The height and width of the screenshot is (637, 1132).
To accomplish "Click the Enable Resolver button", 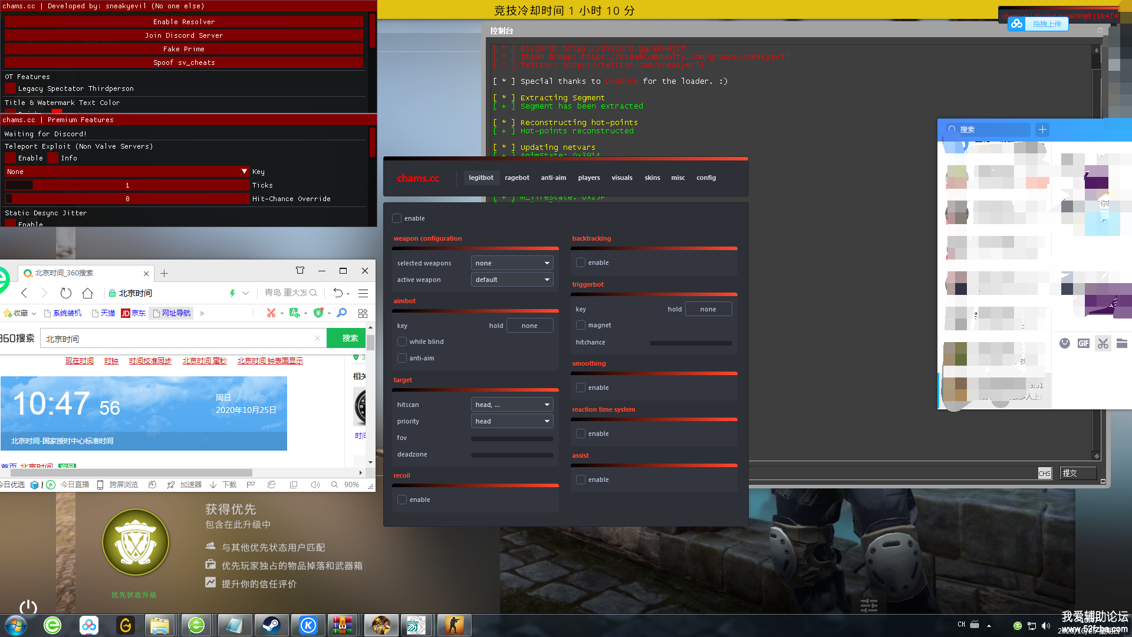I will point(184,22).
